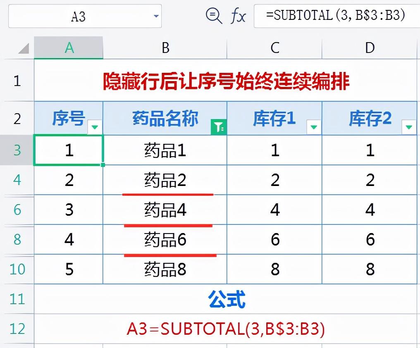
Task: Select row 4 header
Action: click(17, 180)
